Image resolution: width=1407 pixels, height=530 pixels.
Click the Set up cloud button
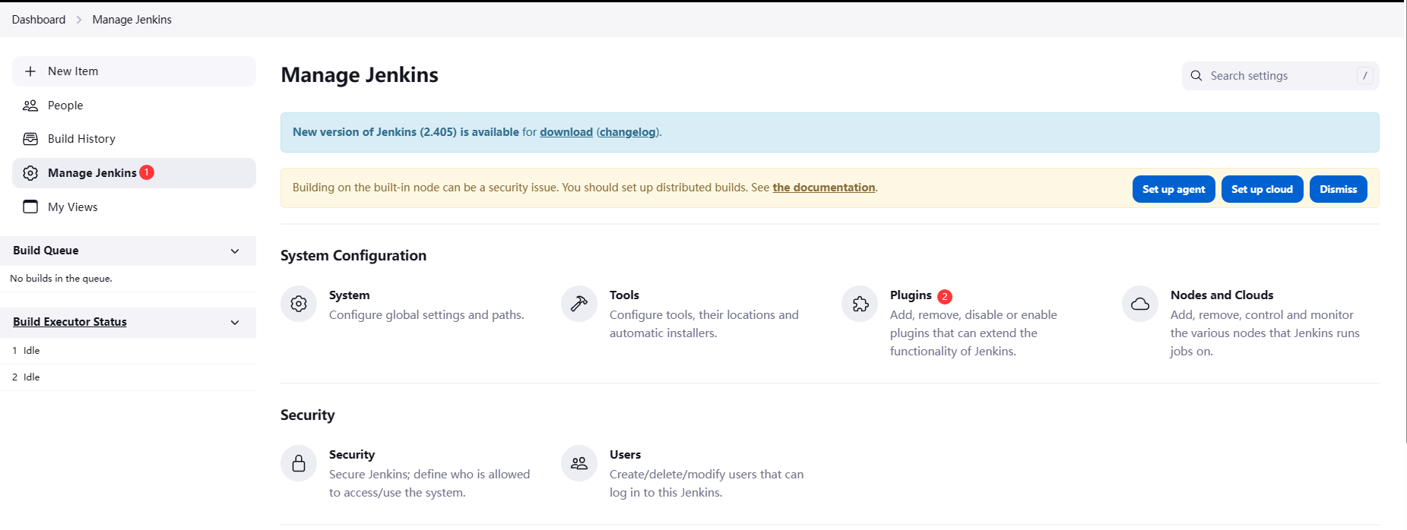(1263, 189)
